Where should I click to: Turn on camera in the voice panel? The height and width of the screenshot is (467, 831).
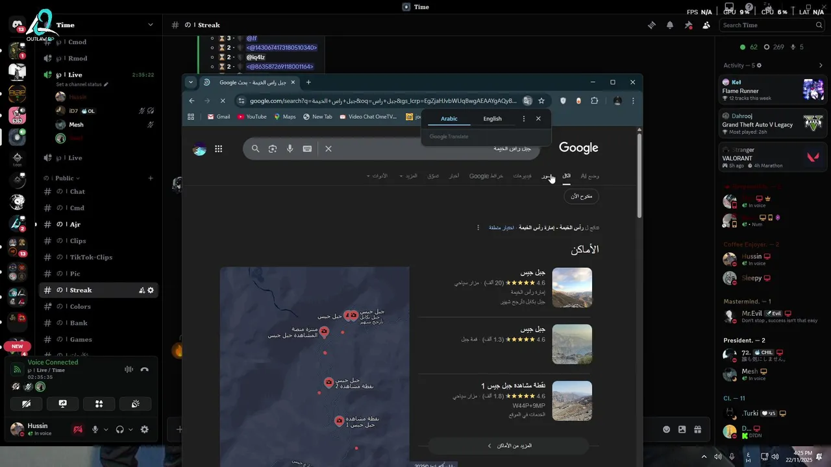[x=26, y=403]
